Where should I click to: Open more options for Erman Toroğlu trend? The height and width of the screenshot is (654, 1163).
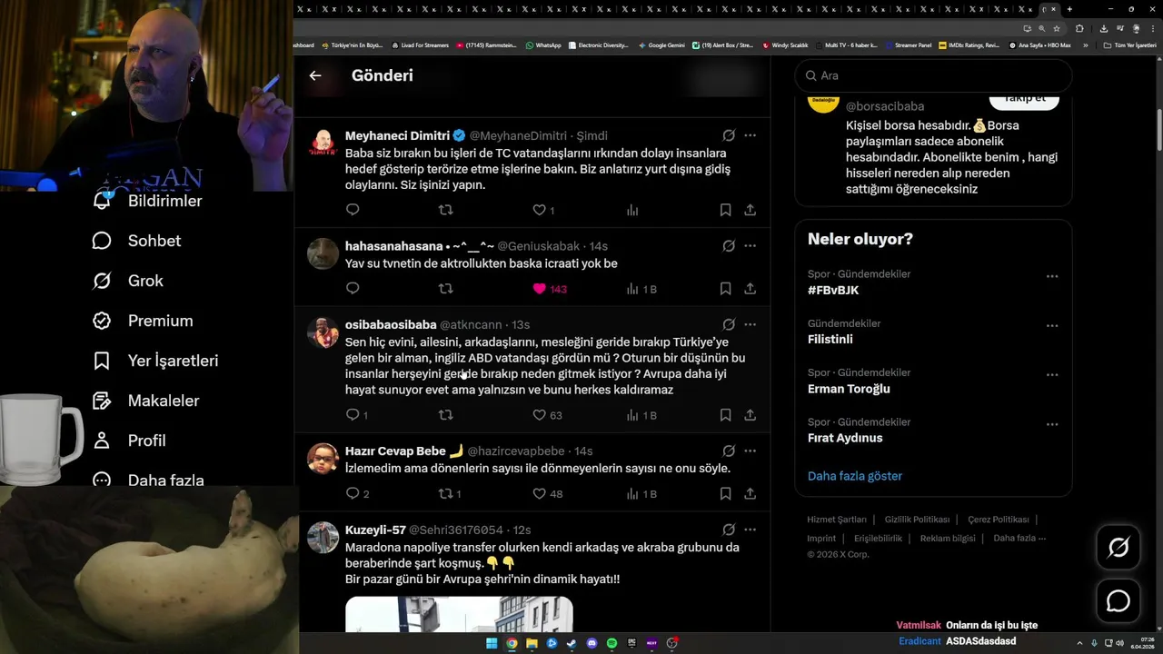coord(1052,374)
